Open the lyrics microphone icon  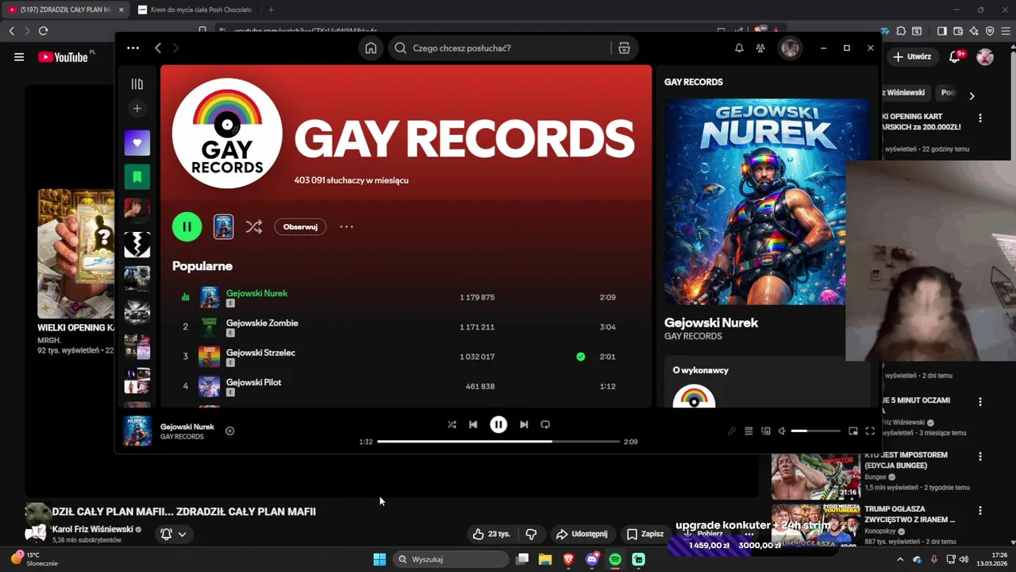tap(732, 431)
